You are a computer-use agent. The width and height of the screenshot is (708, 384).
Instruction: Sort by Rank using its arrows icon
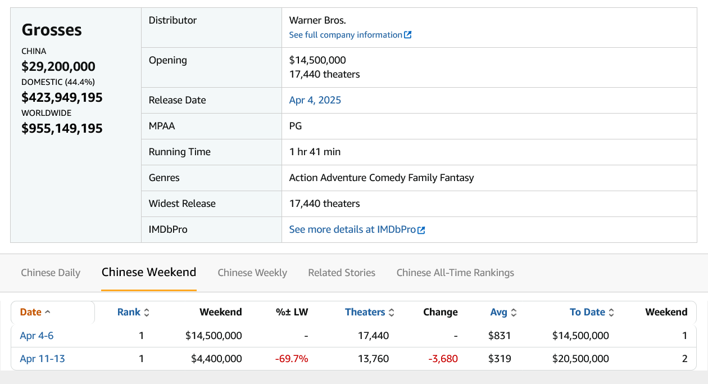147,313
